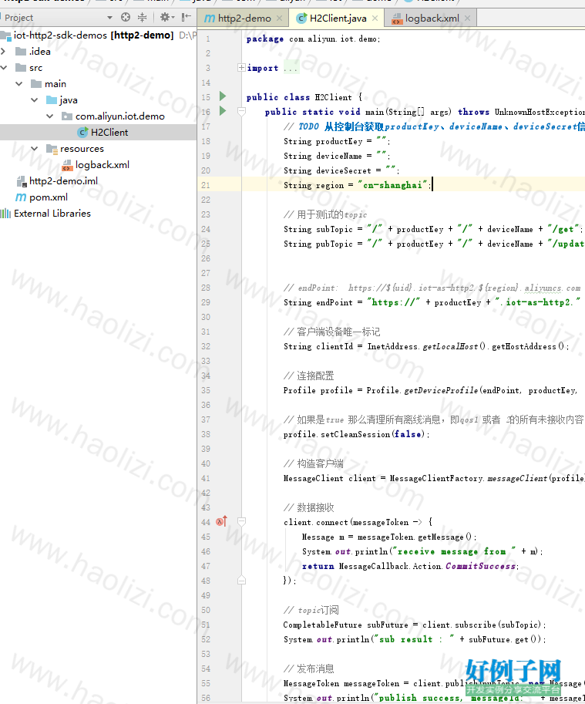Click the CommitSuccess constant on line 47

click(480, 566)
